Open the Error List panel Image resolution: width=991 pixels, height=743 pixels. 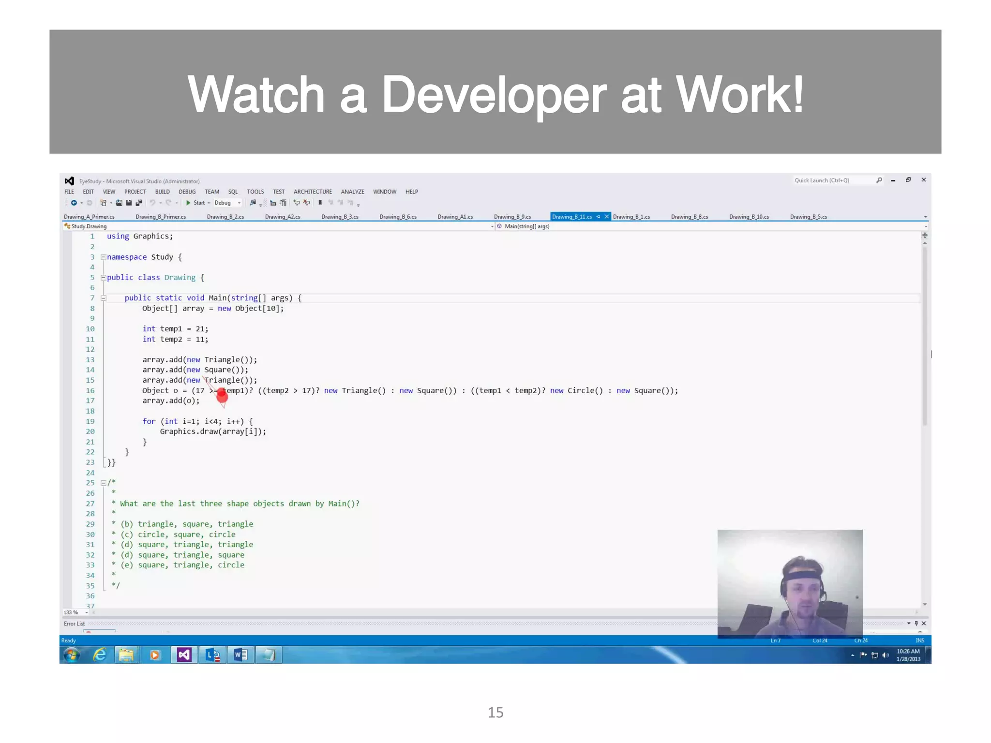[x=75, y=624]
